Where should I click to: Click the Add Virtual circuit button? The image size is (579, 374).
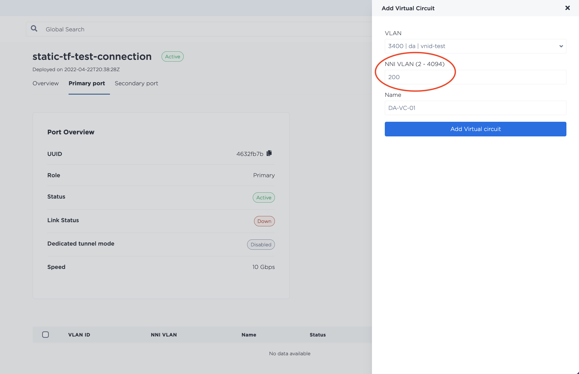475,129
